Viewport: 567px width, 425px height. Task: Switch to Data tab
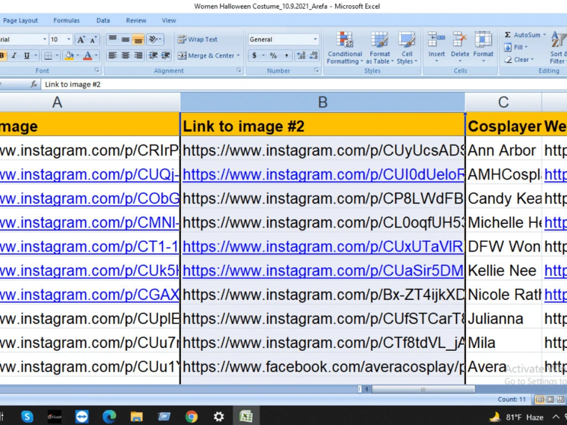103,20
